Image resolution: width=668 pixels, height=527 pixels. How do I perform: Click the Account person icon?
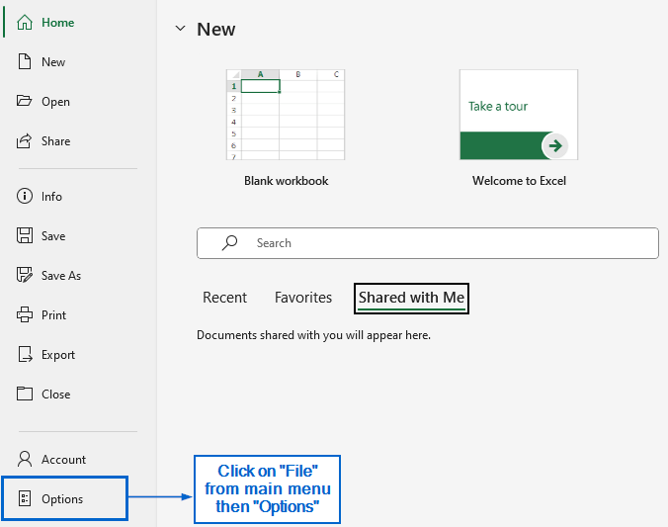(x=25, y=460)
